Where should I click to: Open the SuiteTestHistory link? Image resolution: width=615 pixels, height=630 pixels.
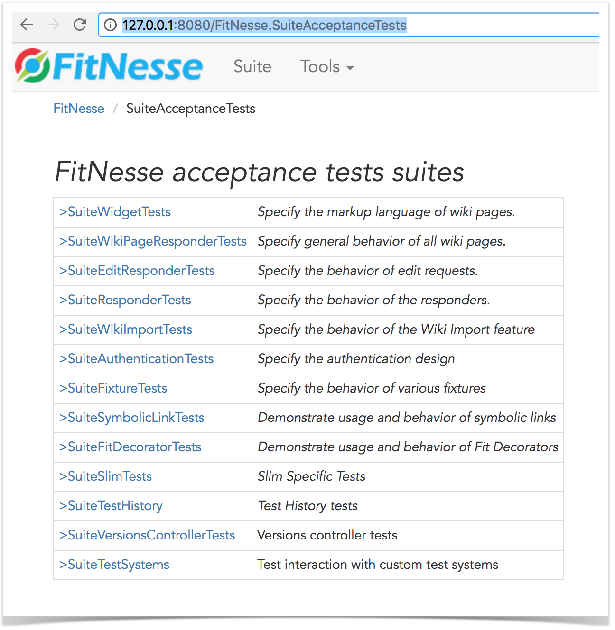[111, 506]
